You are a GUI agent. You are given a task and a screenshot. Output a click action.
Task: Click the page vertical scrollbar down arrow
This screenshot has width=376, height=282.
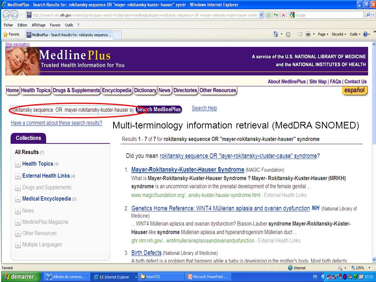[x=374, y=260]
